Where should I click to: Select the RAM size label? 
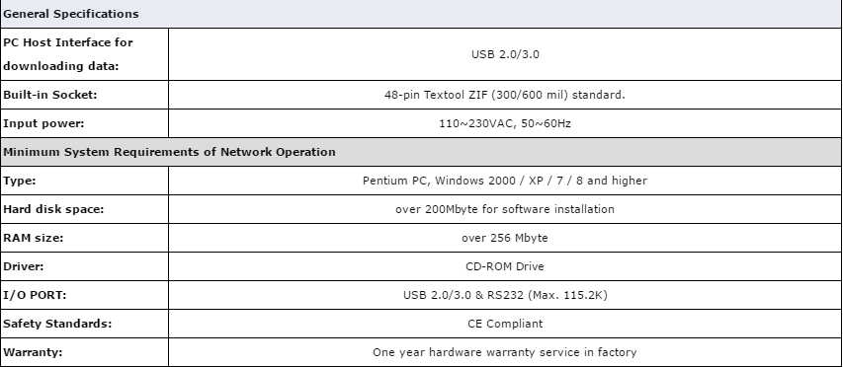[34, 238]
